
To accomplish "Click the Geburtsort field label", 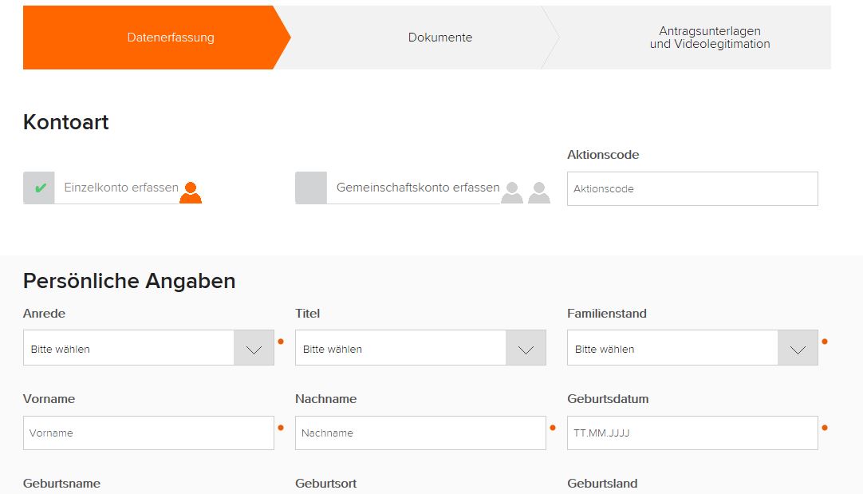I will pos(326,484).
